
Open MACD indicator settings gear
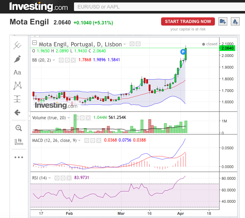click(93, 140)
